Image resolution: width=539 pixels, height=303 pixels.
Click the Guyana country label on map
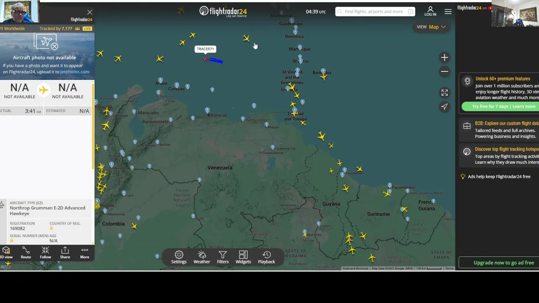331,204
